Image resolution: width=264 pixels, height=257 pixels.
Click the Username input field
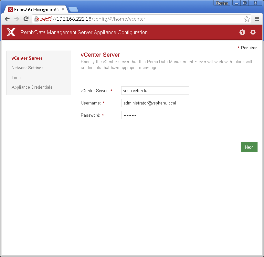[x=155, y=103]
